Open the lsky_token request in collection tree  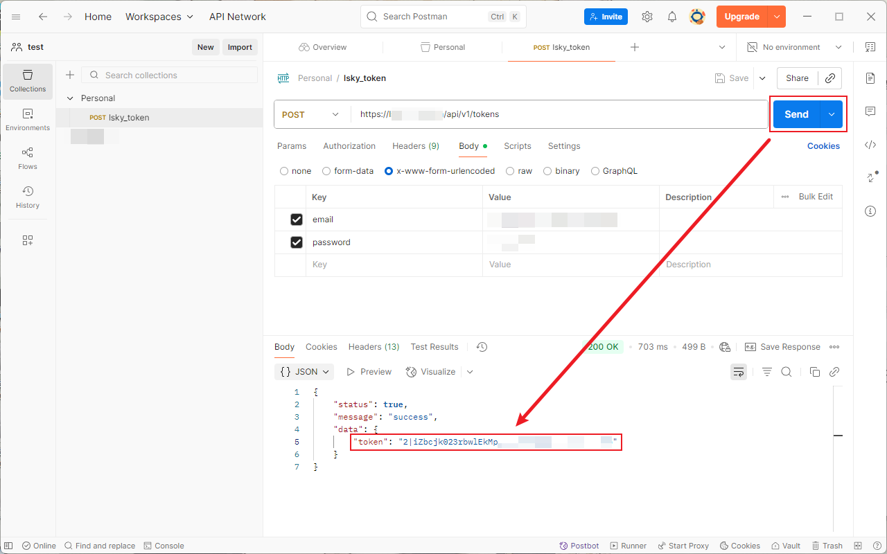point(159,118)
